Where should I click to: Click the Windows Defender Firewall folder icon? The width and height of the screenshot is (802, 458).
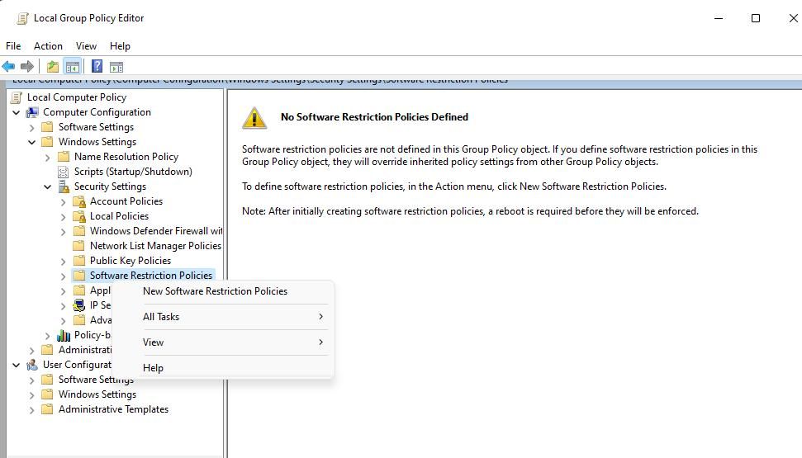pos(79,231)
